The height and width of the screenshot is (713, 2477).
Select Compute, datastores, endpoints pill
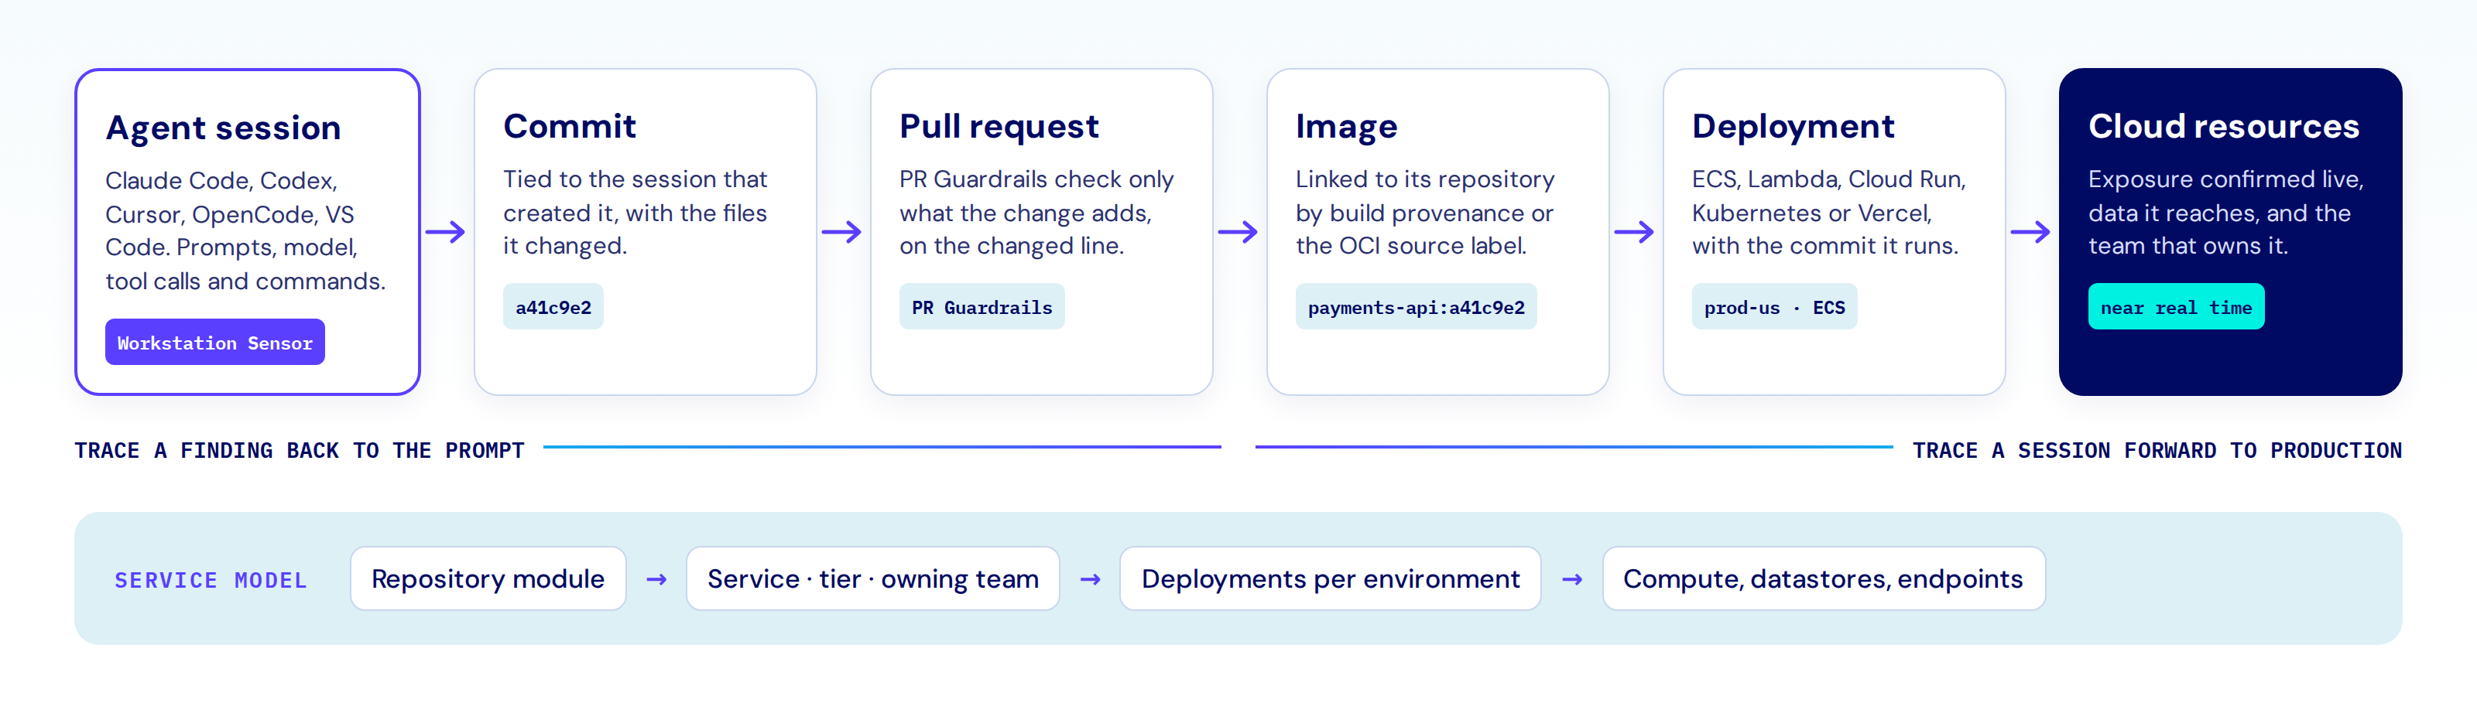1823,578
